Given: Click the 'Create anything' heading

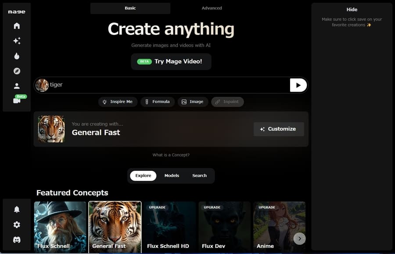Looking at the screenshot, I should pyautogui.click(x=171, y=29).
